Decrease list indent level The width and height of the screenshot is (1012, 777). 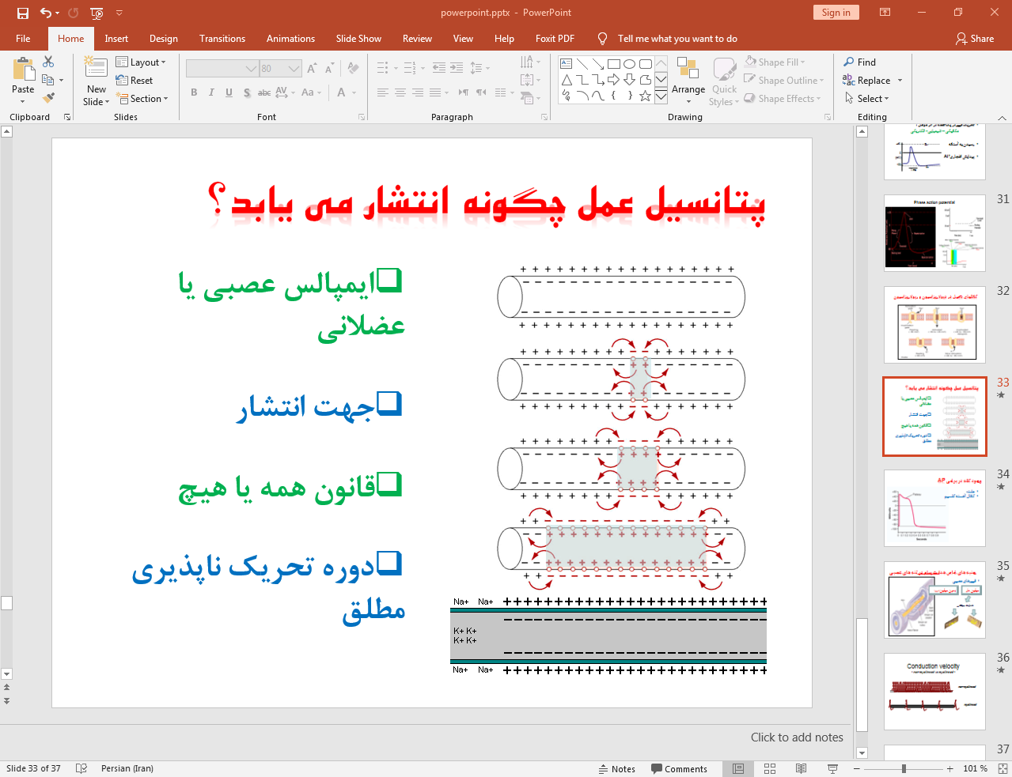[x=439, y=68]
